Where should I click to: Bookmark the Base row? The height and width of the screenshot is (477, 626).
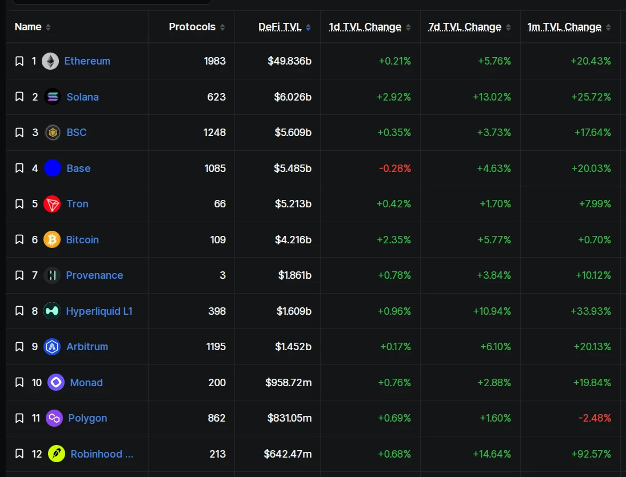click(19, 169)
